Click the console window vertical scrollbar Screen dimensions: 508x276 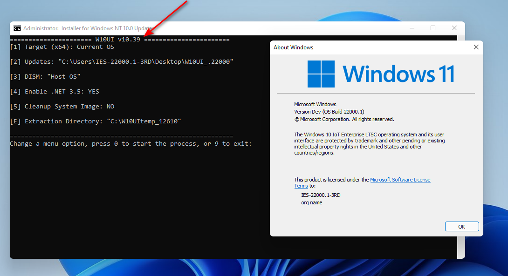pyautogui.click(x=461, y=248)
